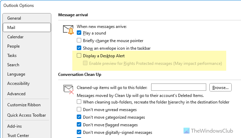Click the envelope with bell icon
241x138 pixels.
[69, 29]
